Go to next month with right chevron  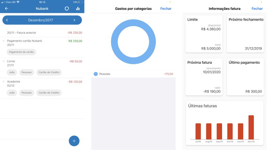(74, 20)
